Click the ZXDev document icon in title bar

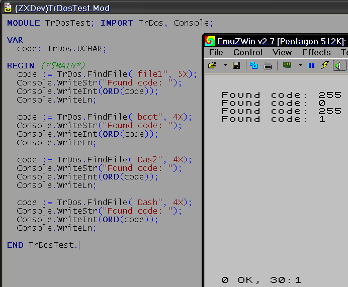pos(8,8)
